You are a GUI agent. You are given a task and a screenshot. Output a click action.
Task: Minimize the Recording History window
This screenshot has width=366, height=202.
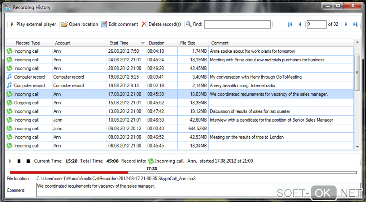(328, 6)
